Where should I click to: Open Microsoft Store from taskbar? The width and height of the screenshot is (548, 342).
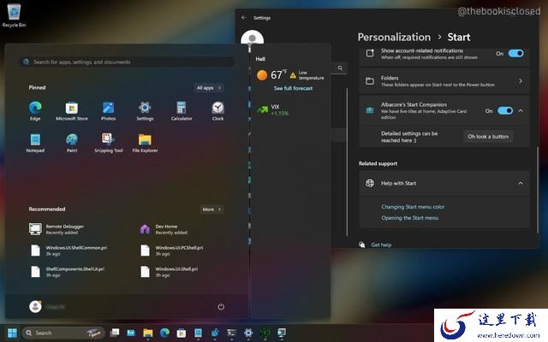click(181, 333)
